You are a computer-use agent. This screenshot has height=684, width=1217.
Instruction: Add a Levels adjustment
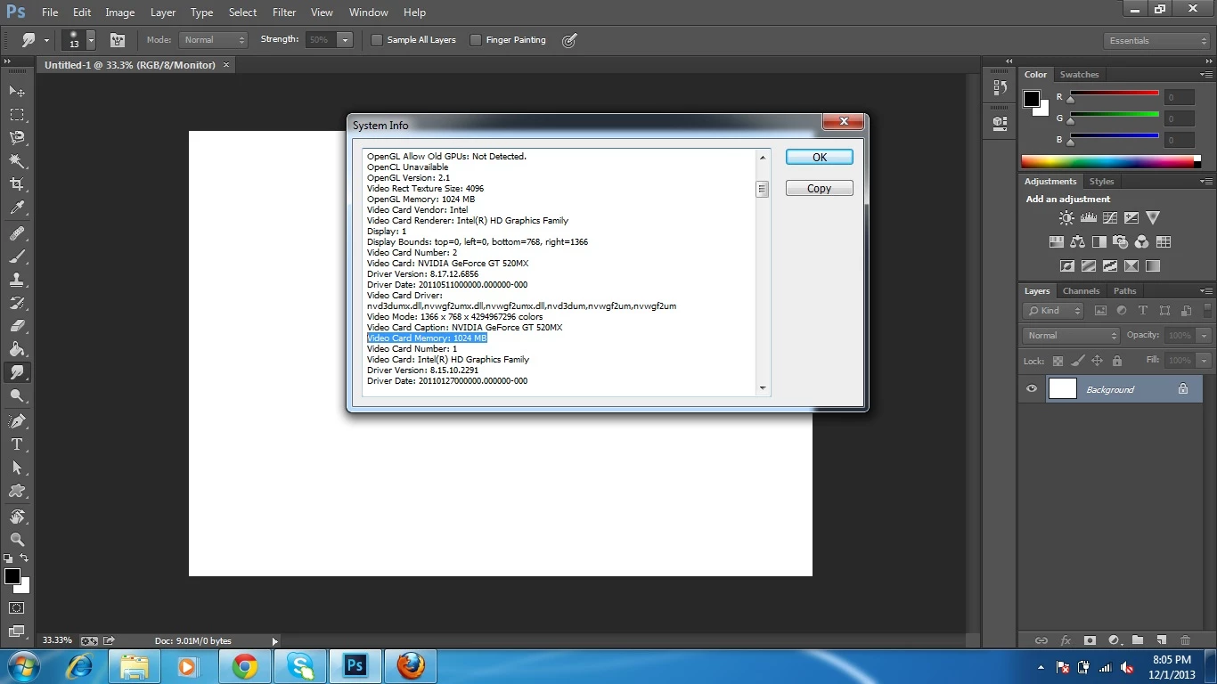click(x=1088, y=217)
